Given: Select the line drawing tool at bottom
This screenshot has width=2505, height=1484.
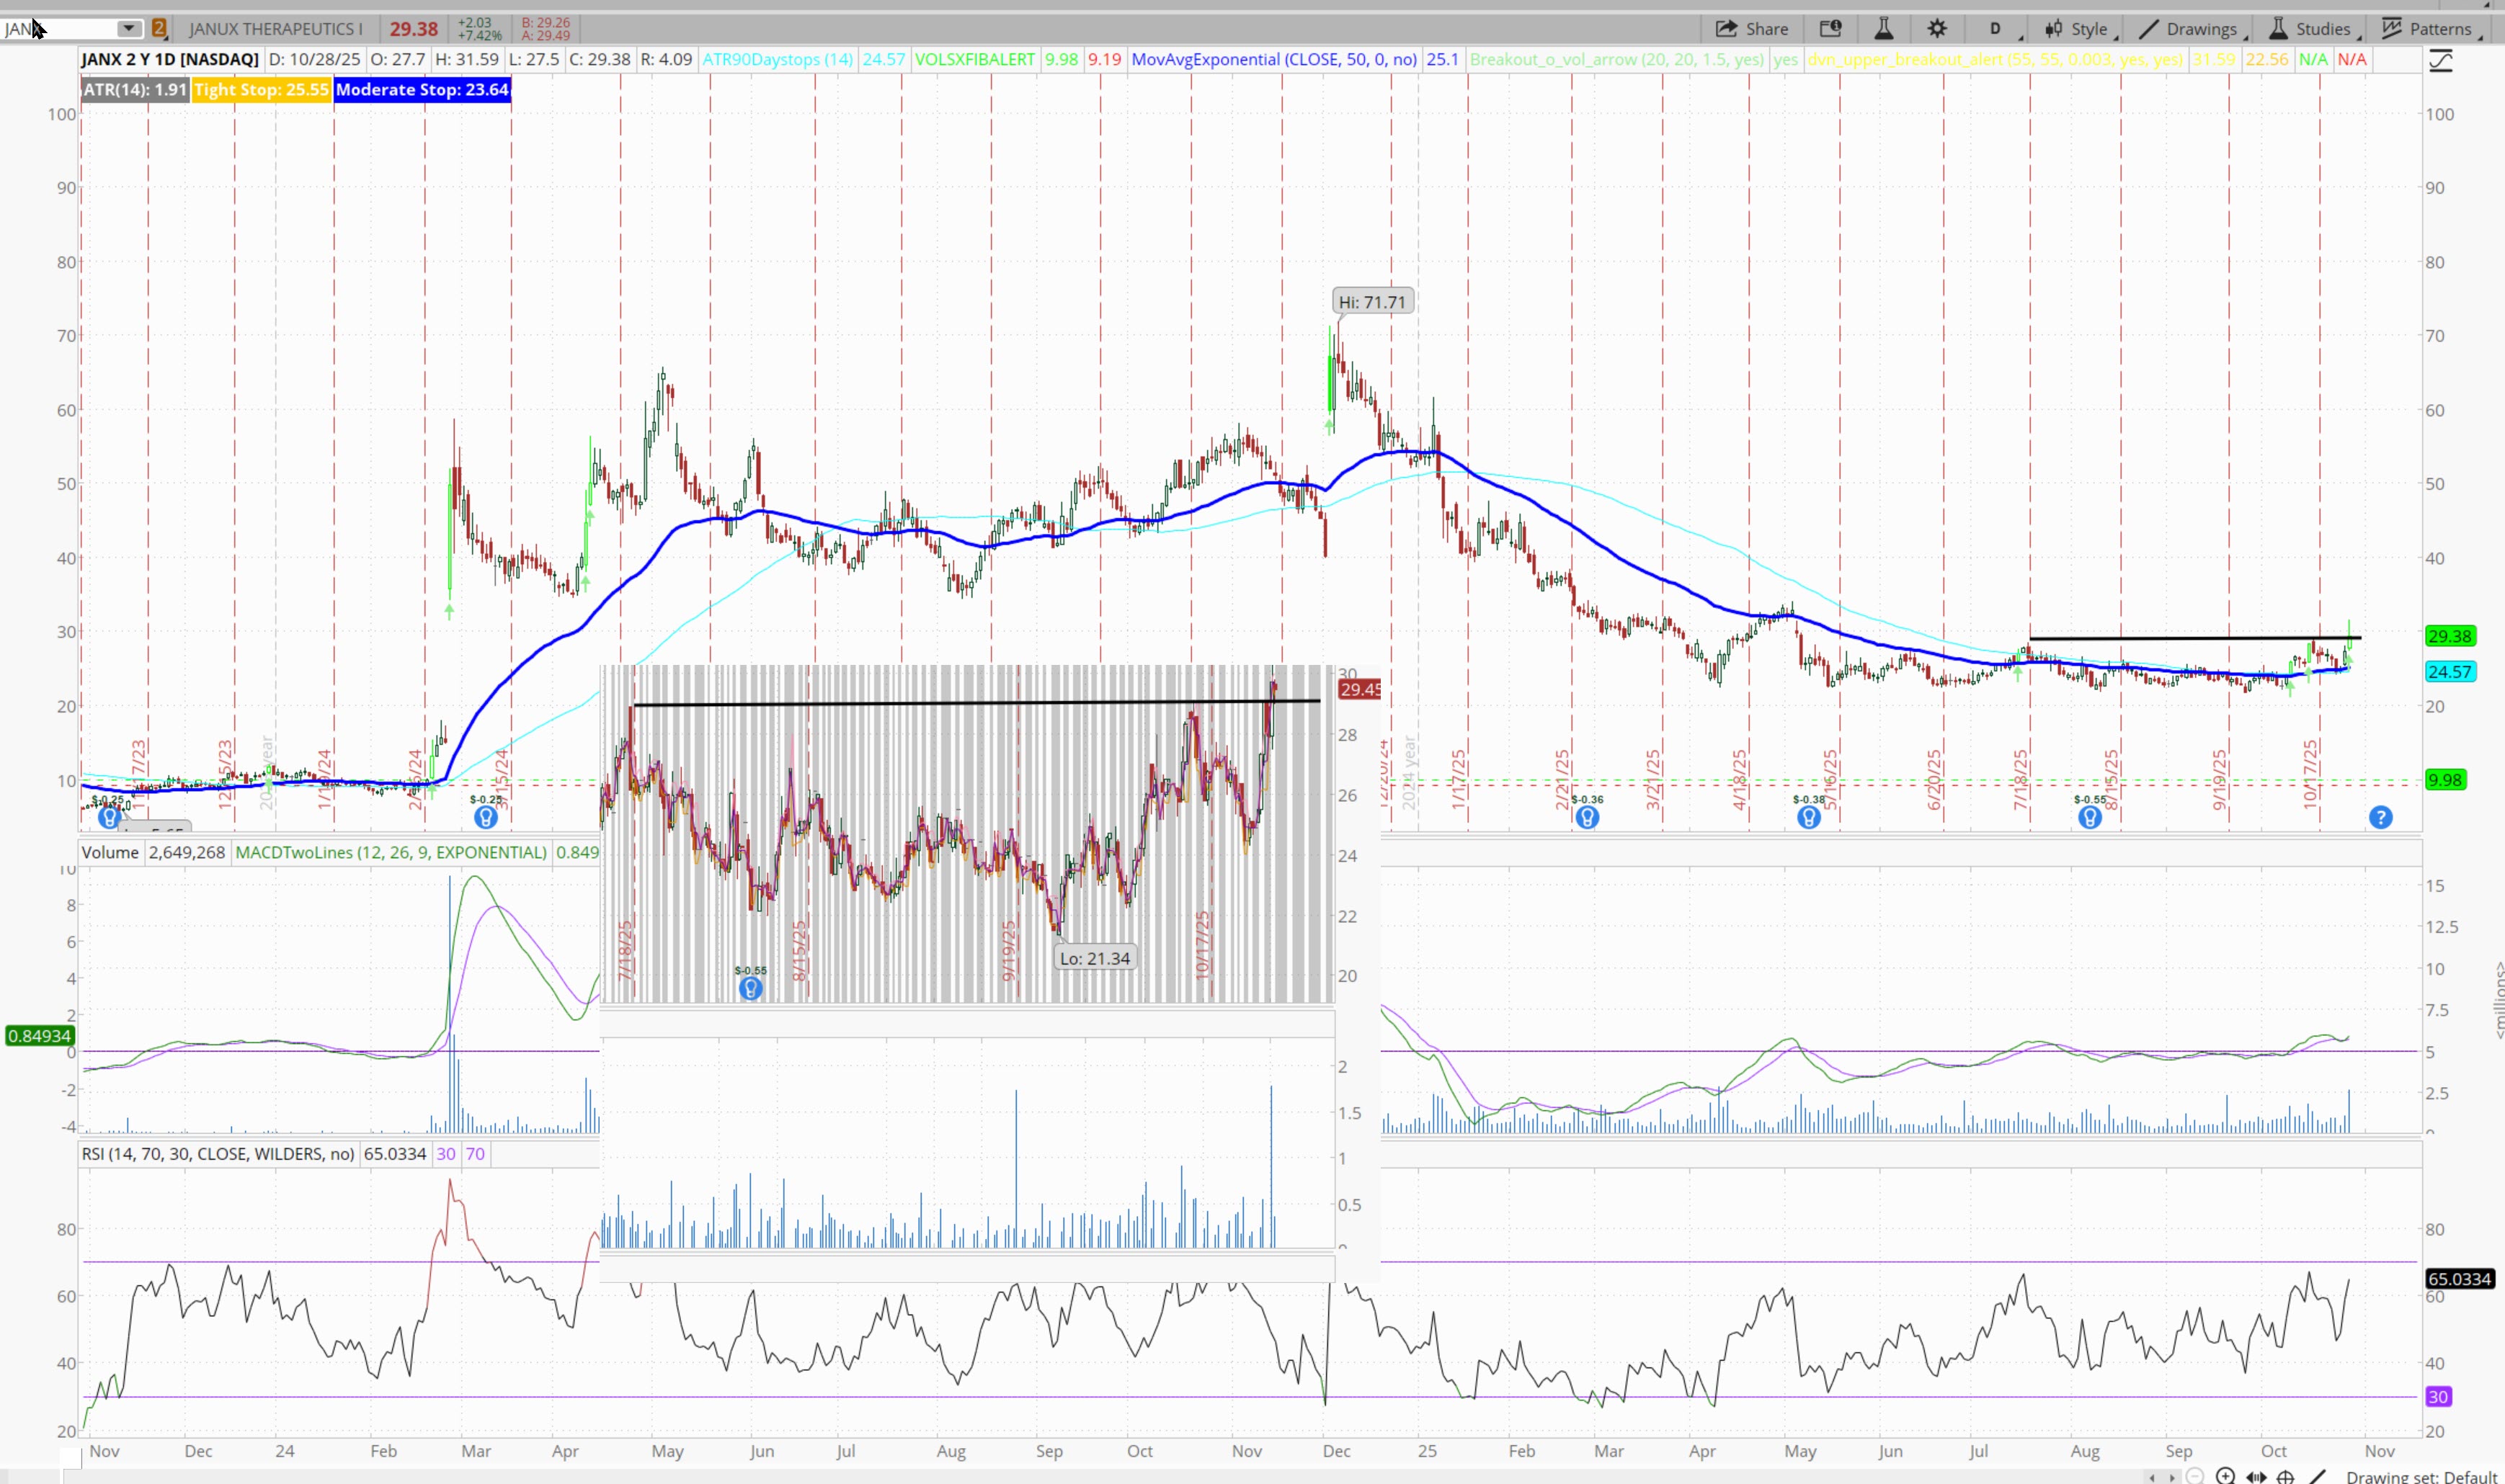Looking at the screenshot, I should tap(2317, 1476).
